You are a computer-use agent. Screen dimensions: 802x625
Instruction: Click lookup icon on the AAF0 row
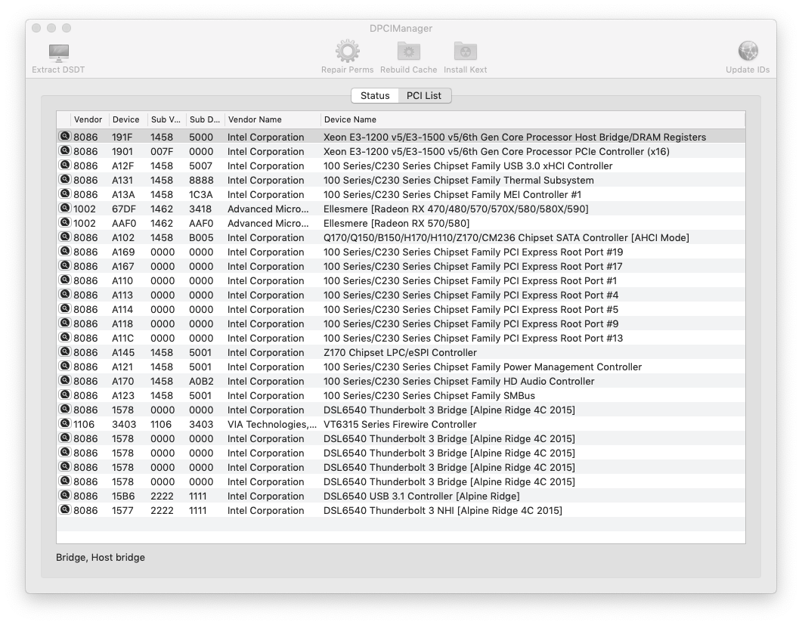coord(65,222)
